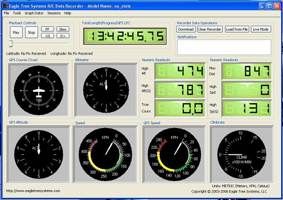This screenshot has height=200, width=283.
Task: Open the Tools menu
Action: coord(17,13)
